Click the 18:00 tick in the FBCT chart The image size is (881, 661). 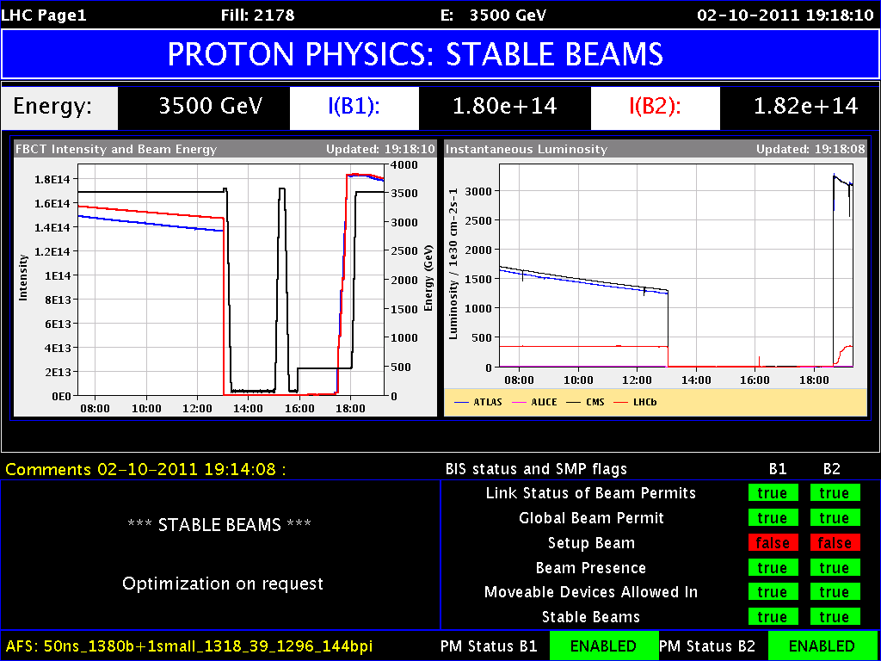click(x=351, y=408)
